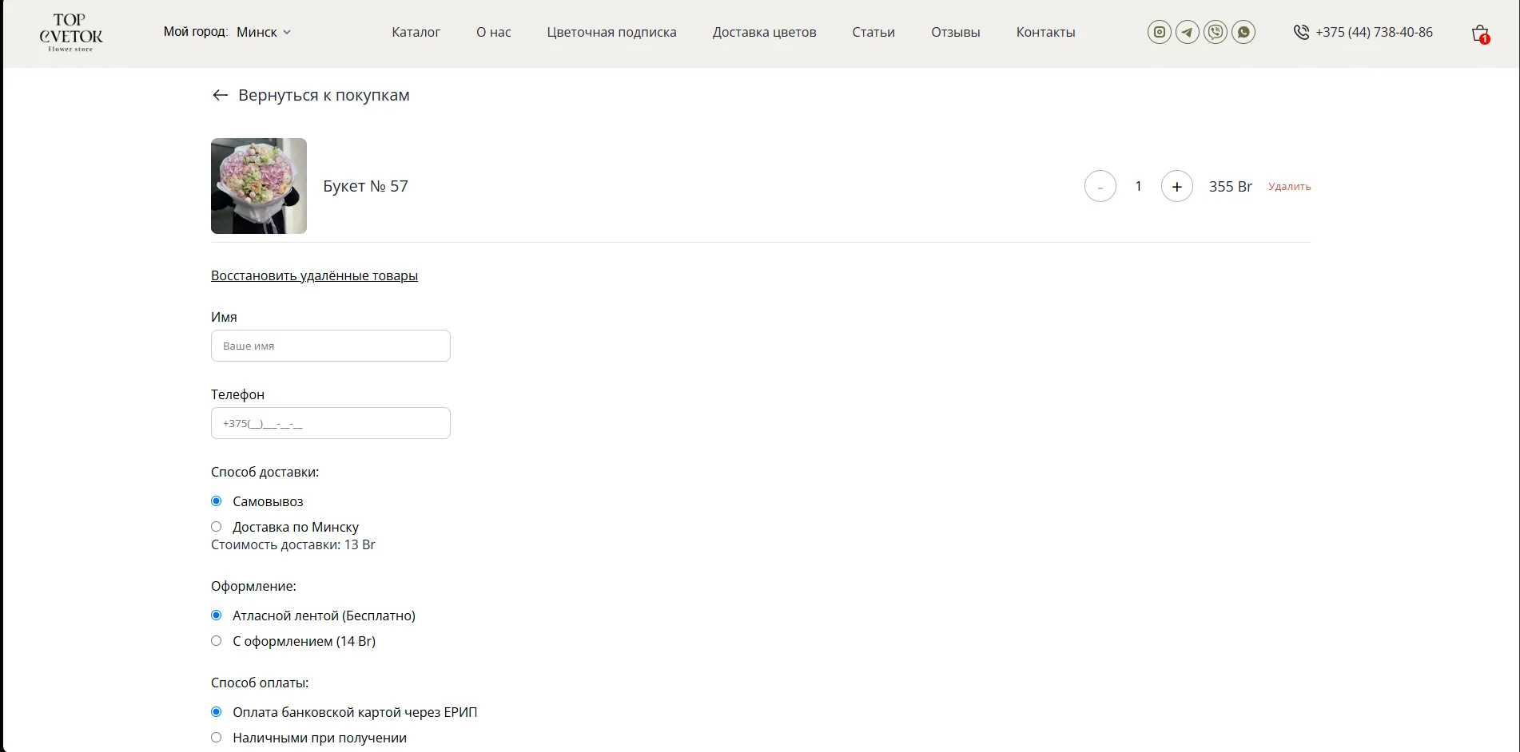Increase bouquet quantity with plus button
This screenshot has width=1520, height=752.
1177,186
